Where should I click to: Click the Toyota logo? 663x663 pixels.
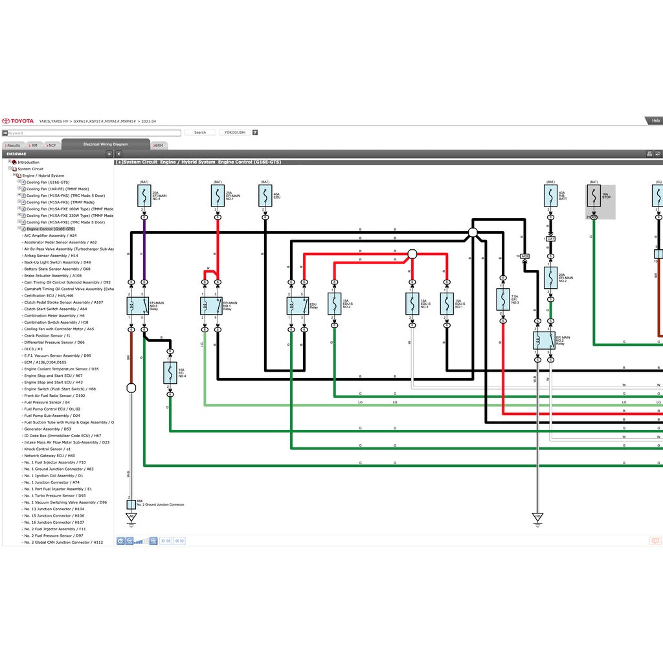click(x=17, y=121)
